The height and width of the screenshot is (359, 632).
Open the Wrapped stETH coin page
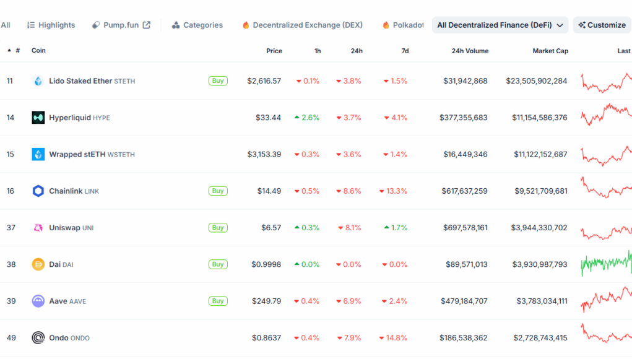92,154
